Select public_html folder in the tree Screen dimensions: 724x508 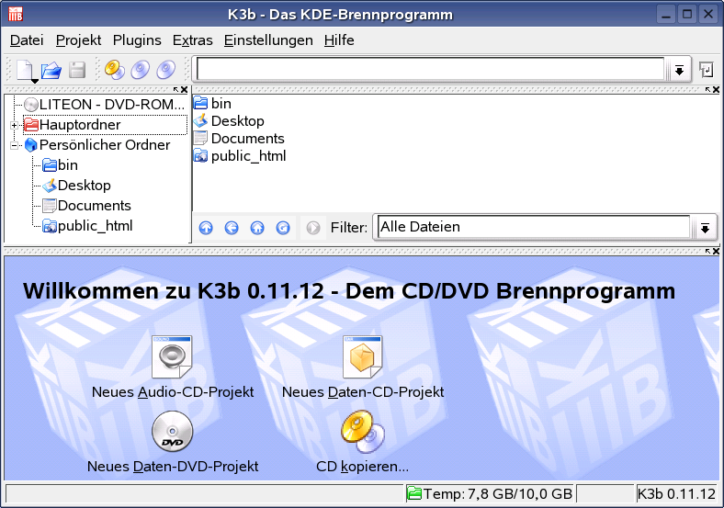87,226
